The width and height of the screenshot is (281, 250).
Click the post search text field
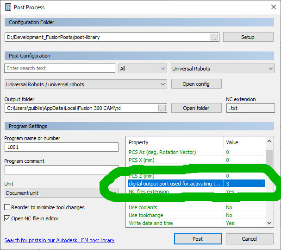click(60, 69)
